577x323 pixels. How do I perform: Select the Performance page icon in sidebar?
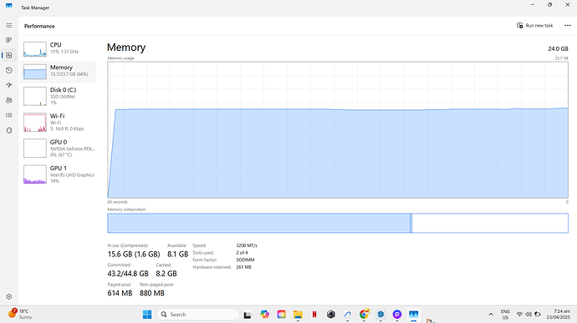9,55
